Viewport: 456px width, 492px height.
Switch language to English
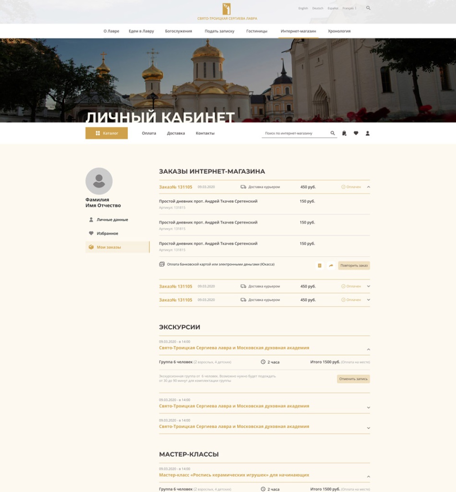[x=303, y=8]
